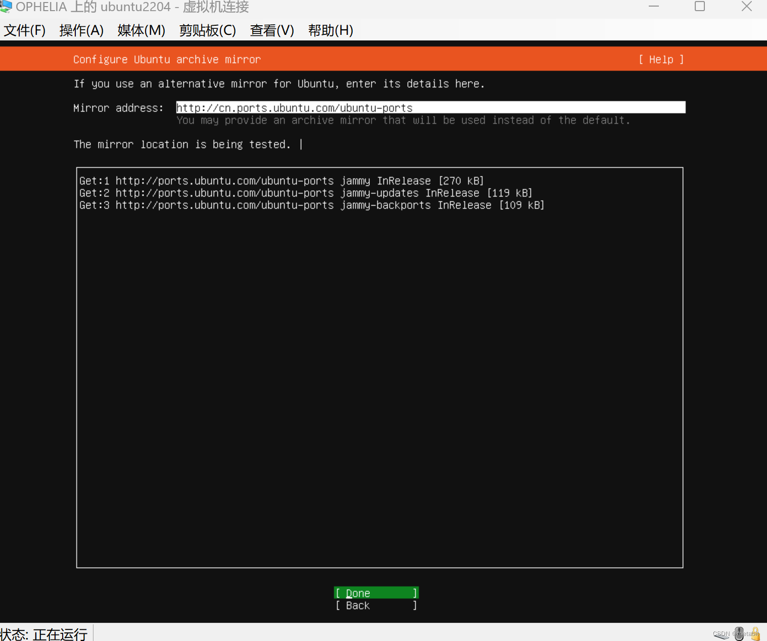This screenshot has height=641, width=767.
Task: Click the Get:2 jammy-updates InRelease line
Action: click(306, 193)
